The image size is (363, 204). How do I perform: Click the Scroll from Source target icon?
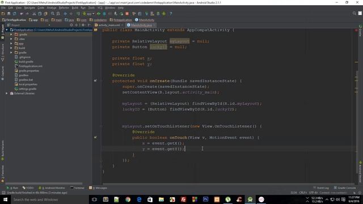(71, 25)
